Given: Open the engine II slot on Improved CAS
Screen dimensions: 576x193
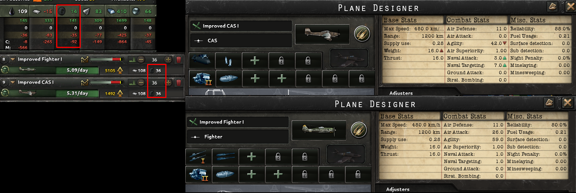Looking at the screenshot, I should (x=202, y=79).
